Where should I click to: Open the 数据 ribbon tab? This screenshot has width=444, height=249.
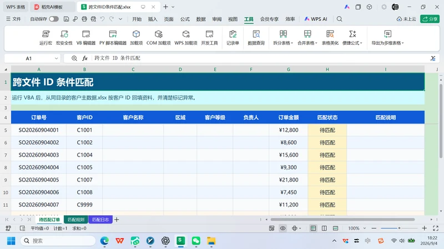click(x=201, y=19)
